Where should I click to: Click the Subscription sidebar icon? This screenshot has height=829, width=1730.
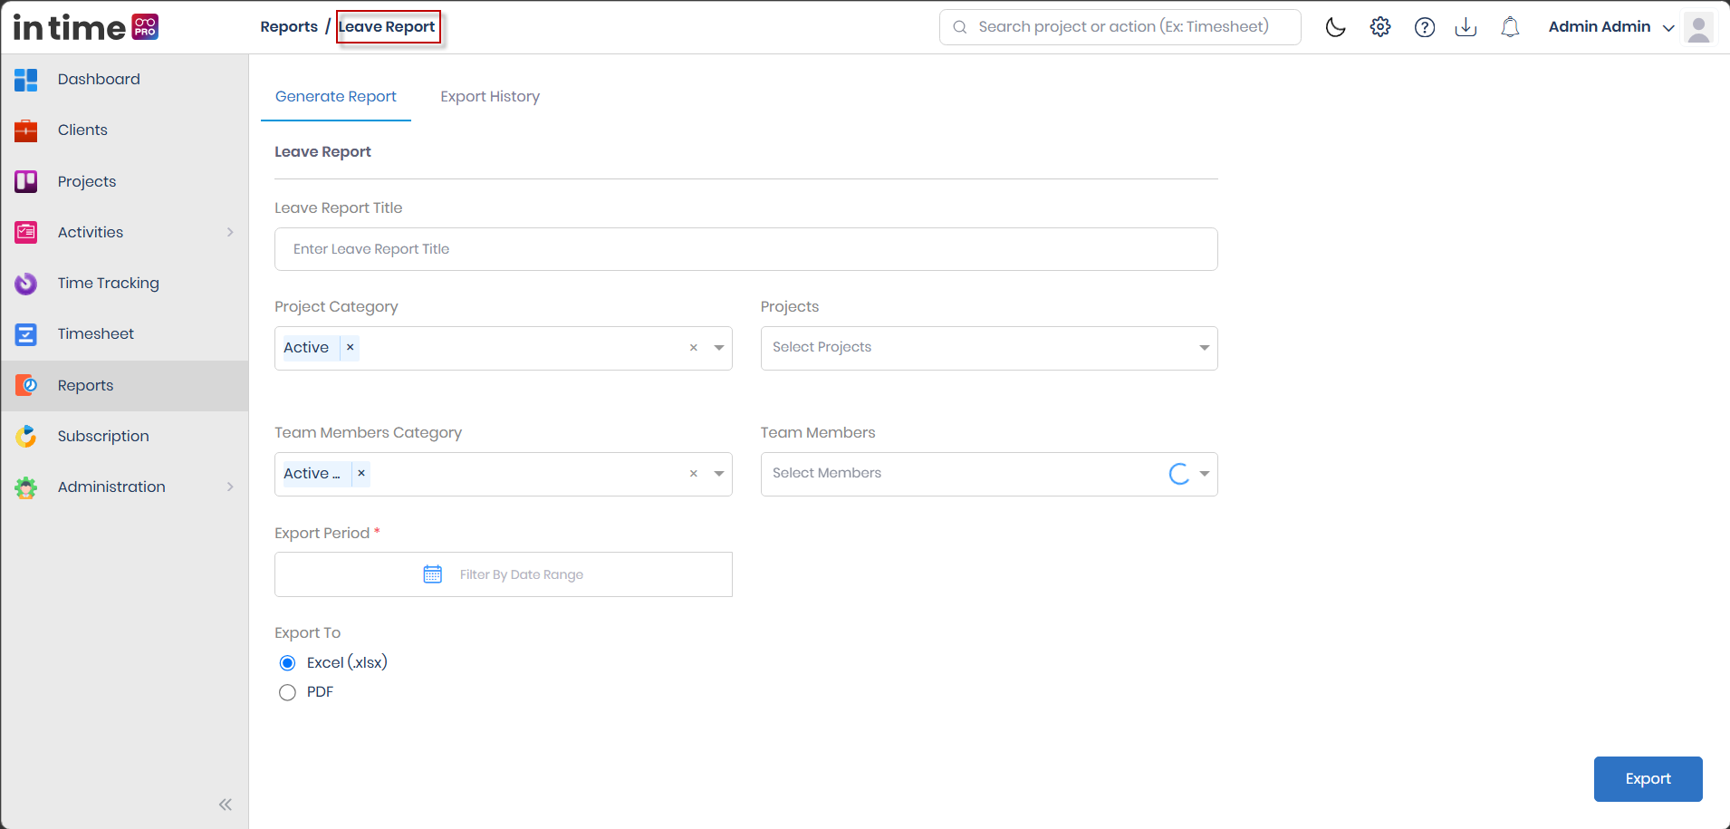tap(25, 437)
